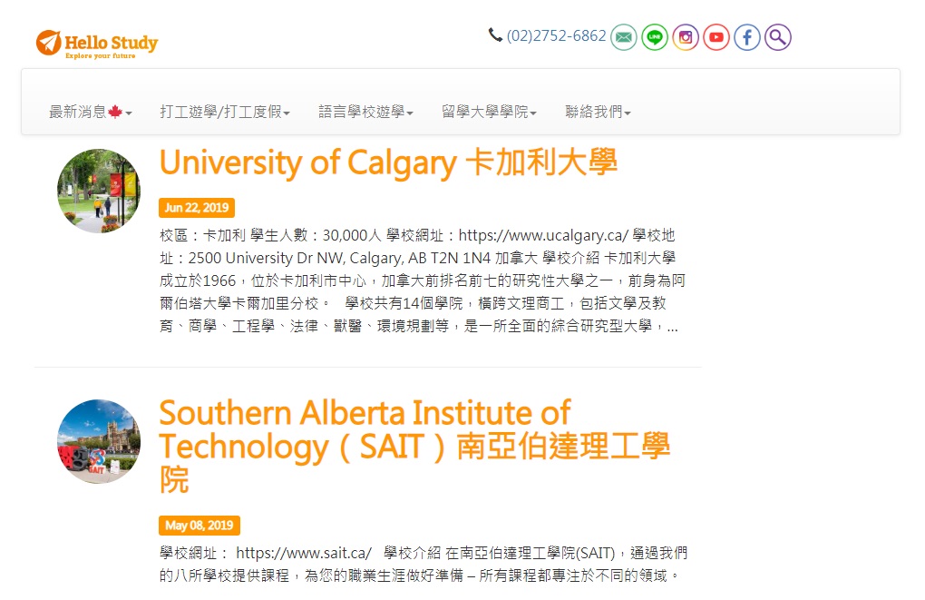
Task: Open the Facebook page icon
Action: [747, 37]
